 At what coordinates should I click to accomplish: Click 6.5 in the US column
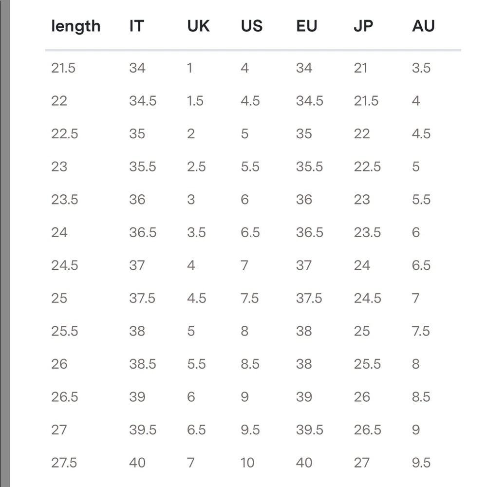(x=250, y=232)
